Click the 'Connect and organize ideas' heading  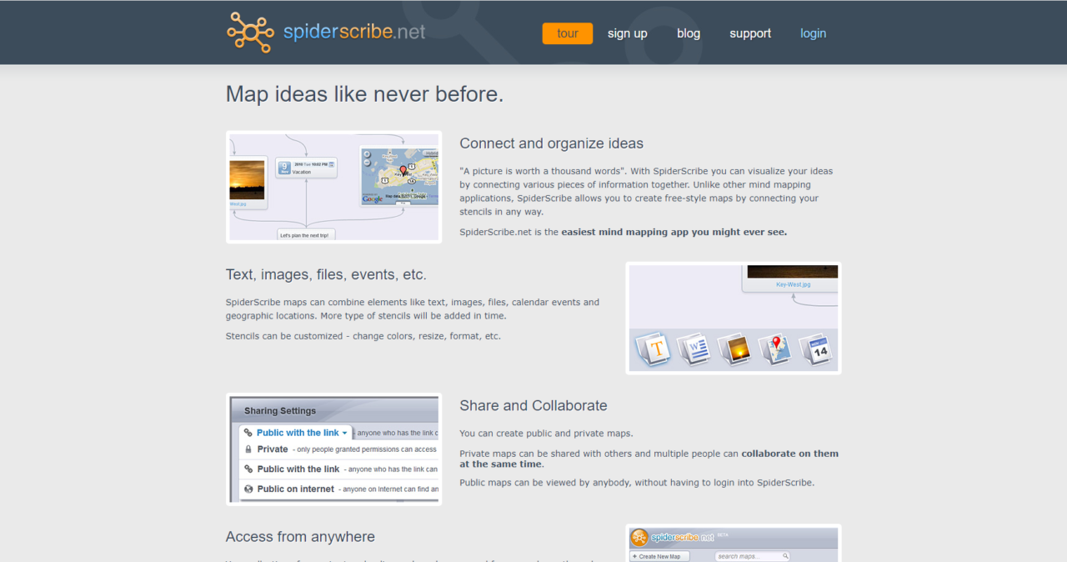point(551,143)
